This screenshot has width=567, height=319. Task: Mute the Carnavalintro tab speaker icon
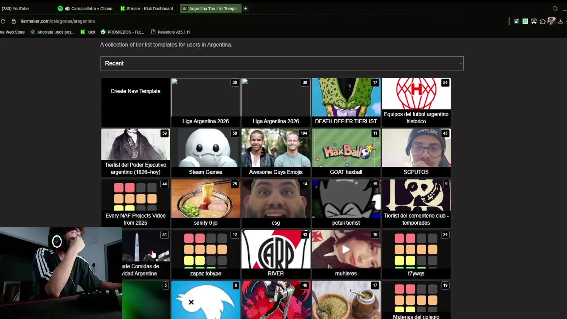point(67,8)
